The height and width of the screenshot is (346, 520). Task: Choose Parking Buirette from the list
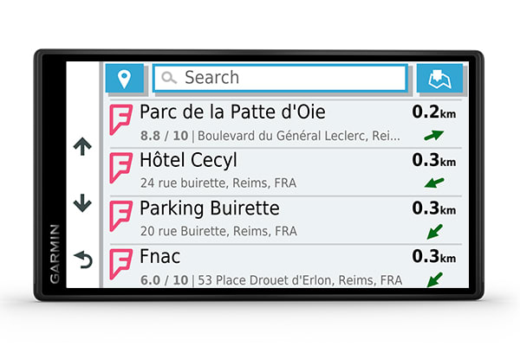point(209,208)
